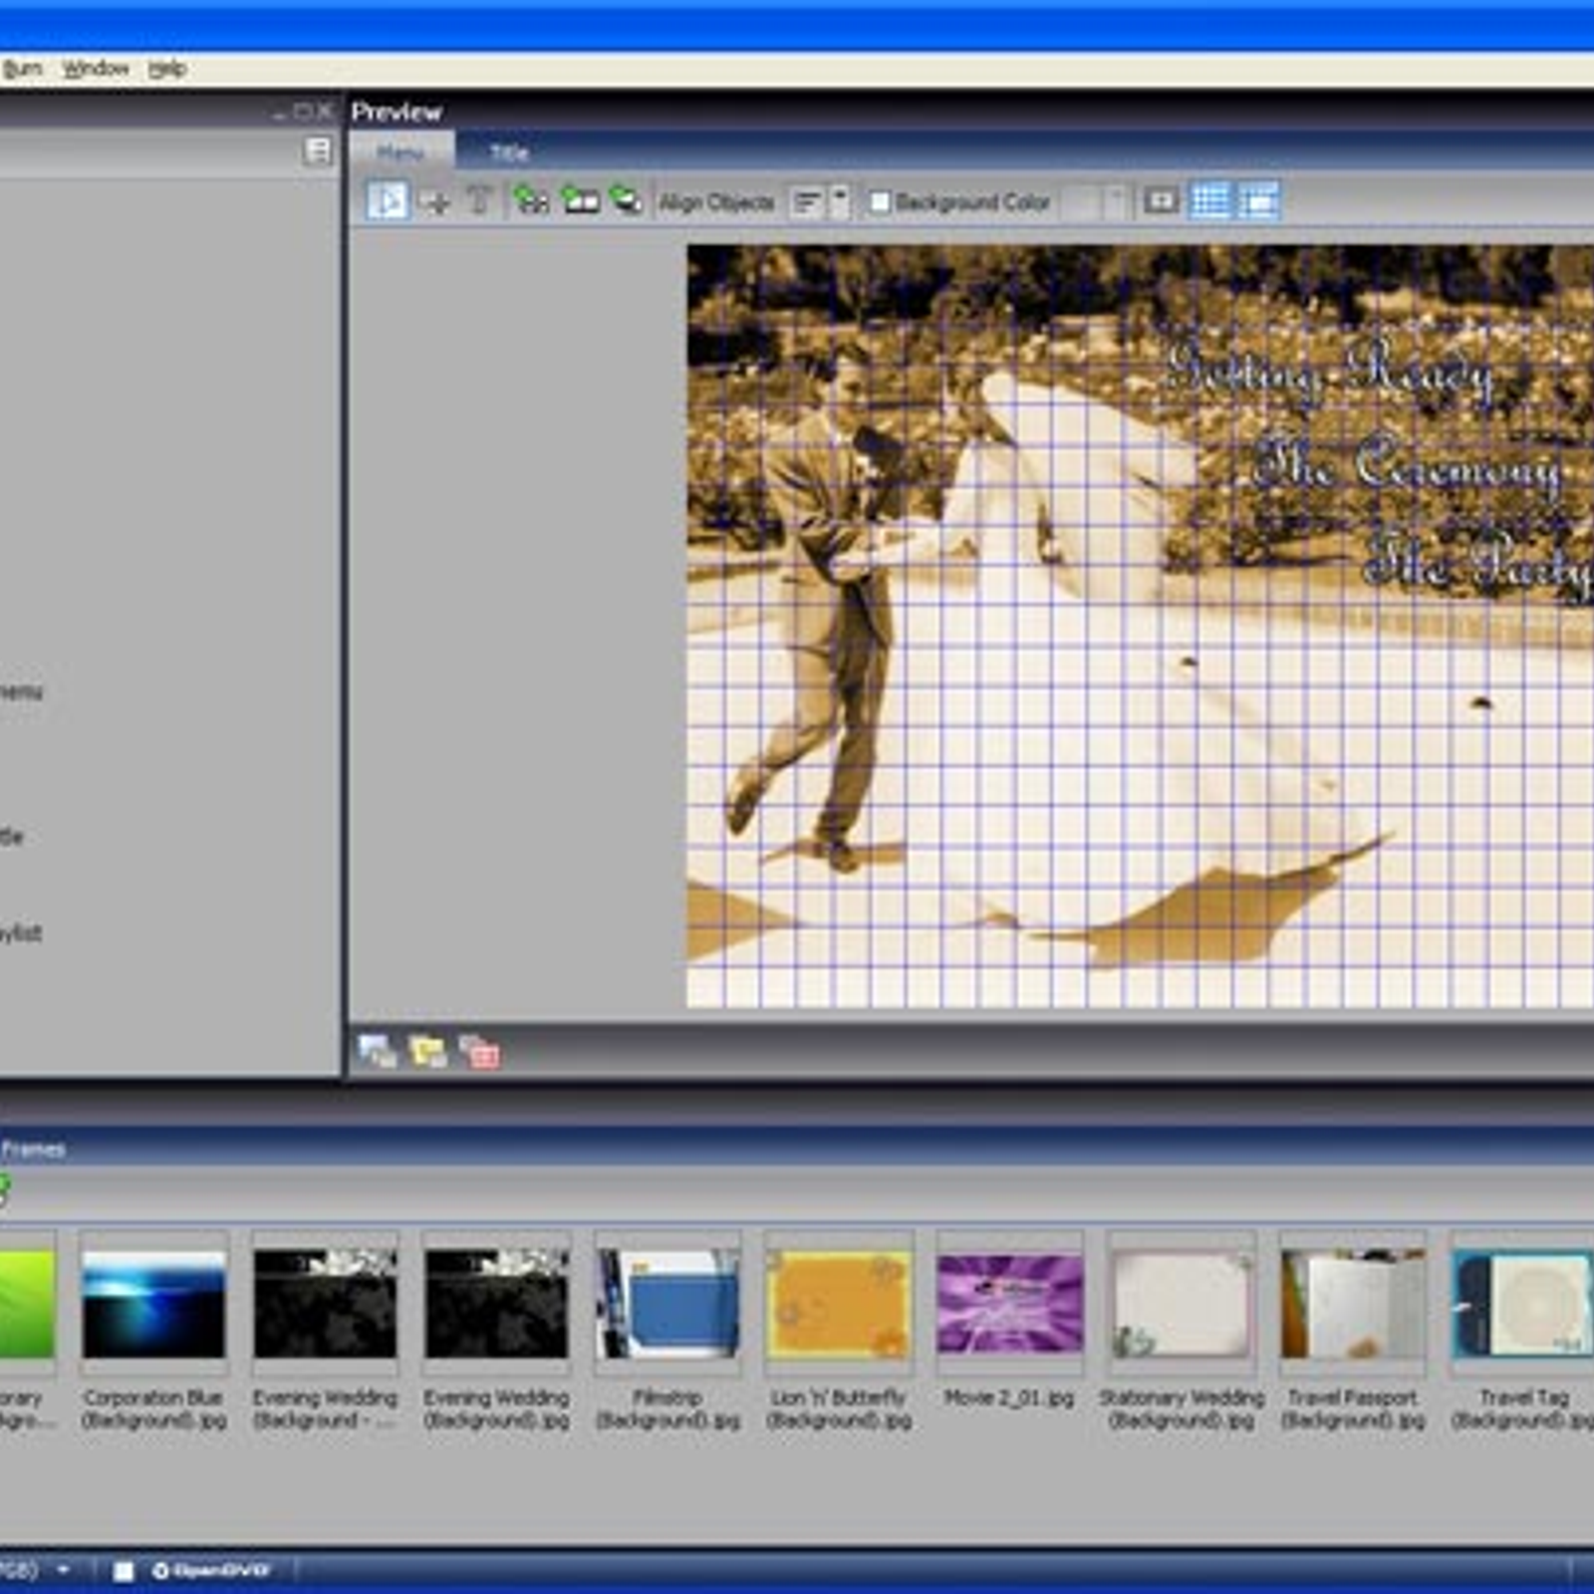
Task: Switch to the Title tab in Preview
Action: point(509,152)
